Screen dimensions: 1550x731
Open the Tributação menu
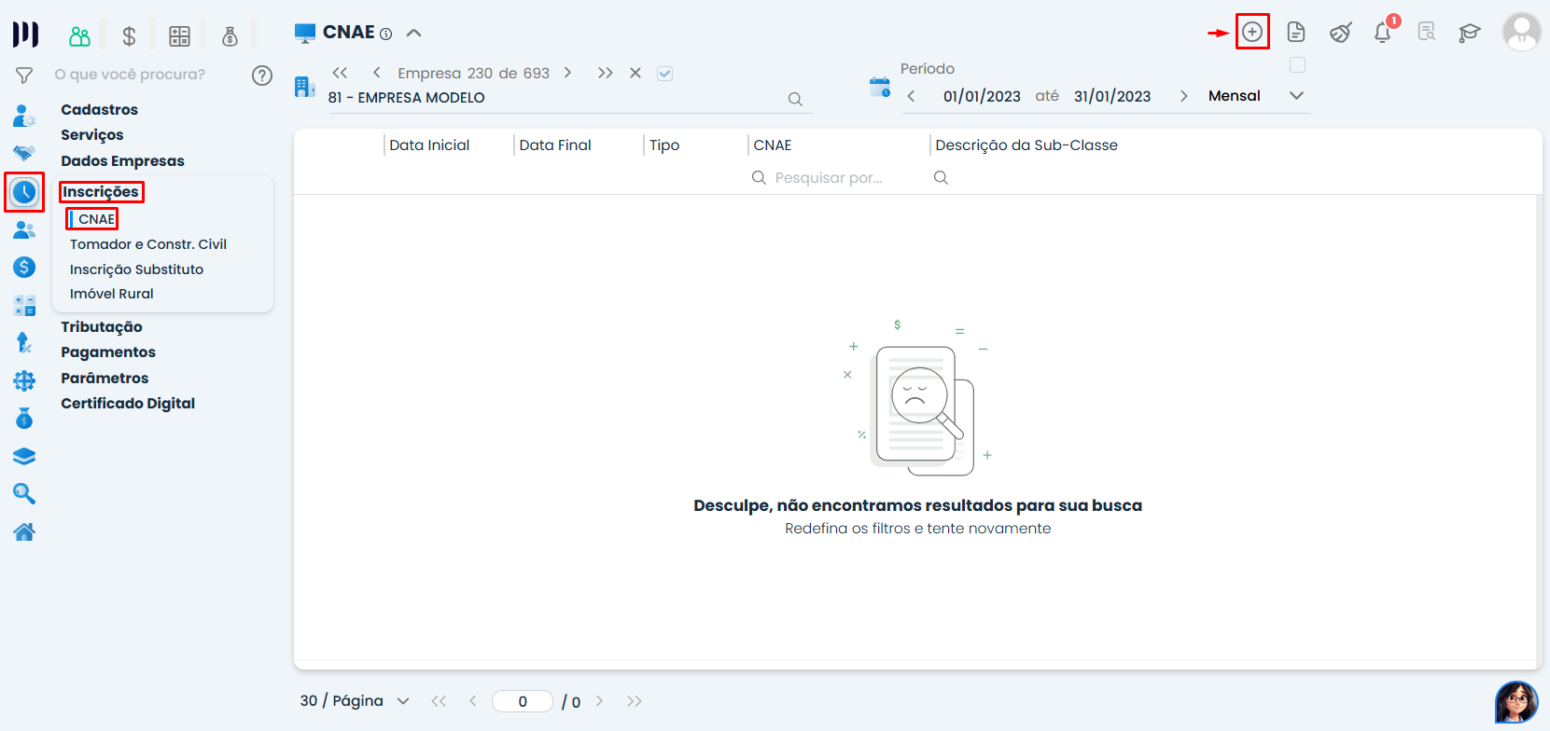tap(102, 327)
